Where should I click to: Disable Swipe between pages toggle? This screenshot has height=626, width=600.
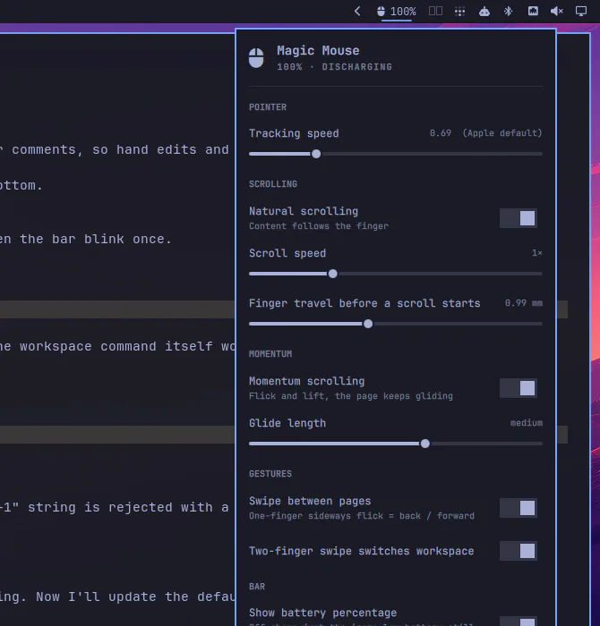(x=518, y=508)
